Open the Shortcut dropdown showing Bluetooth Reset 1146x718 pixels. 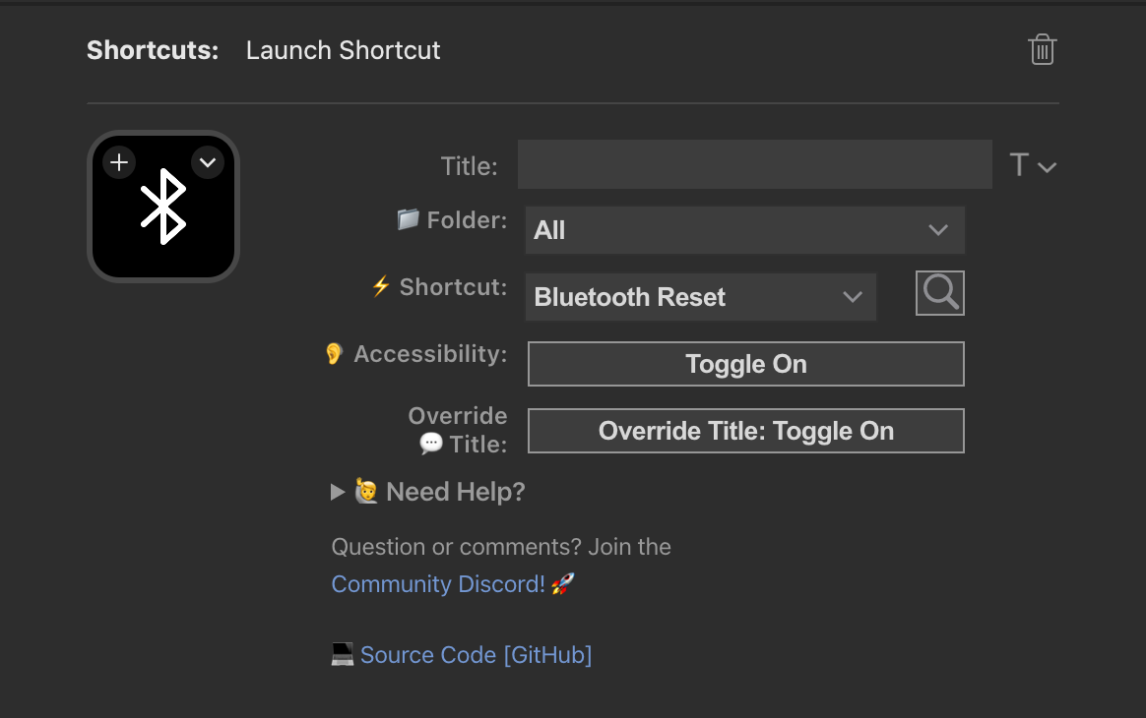pyautogui.click(x=700, y=297)
